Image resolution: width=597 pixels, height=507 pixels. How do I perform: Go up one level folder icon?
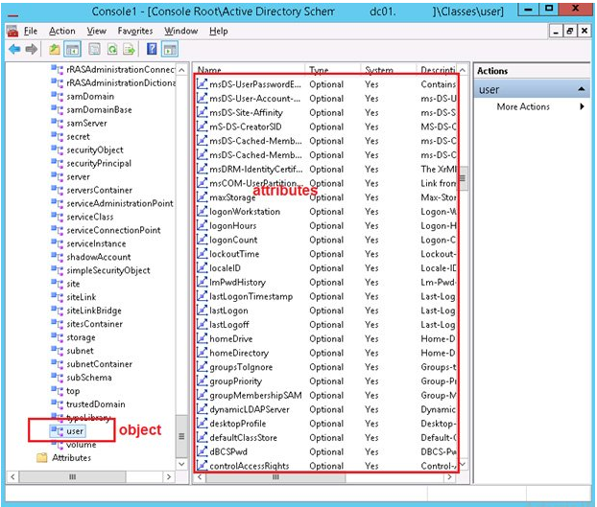pos(55,49)
